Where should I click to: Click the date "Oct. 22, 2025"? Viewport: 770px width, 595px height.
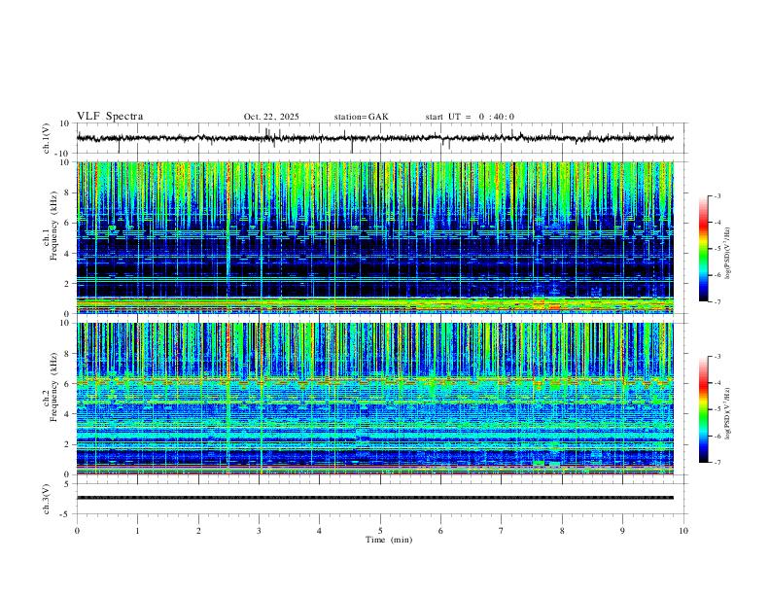point(271,117)
